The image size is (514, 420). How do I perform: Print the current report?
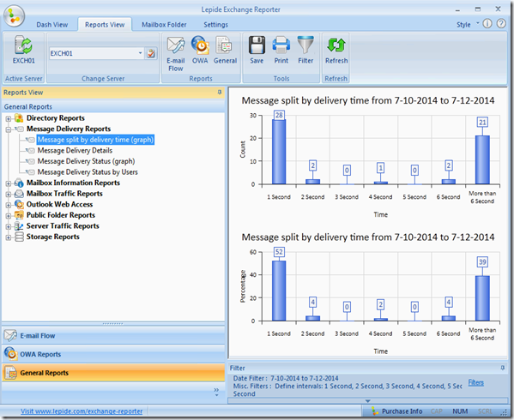point(281,50)
